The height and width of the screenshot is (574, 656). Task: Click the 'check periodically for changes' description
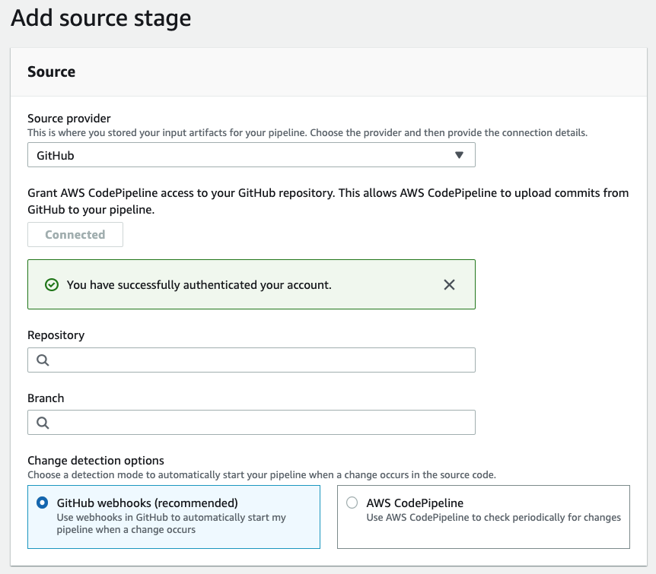point(493,518)
